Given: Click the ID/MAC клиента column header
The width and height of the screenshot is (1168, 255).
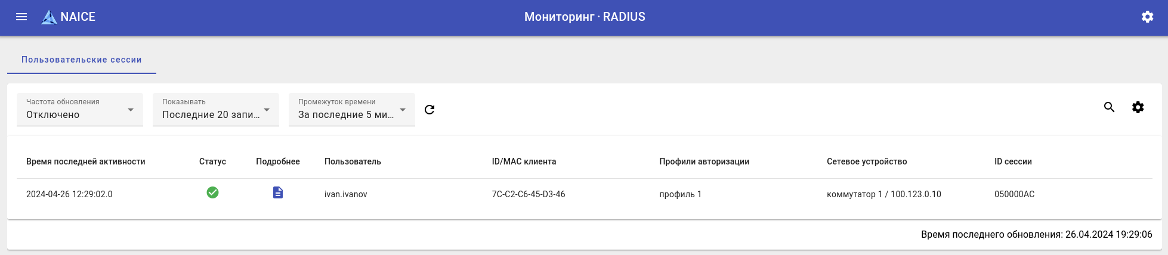Looking at the screenshot, I should point(524,161).
